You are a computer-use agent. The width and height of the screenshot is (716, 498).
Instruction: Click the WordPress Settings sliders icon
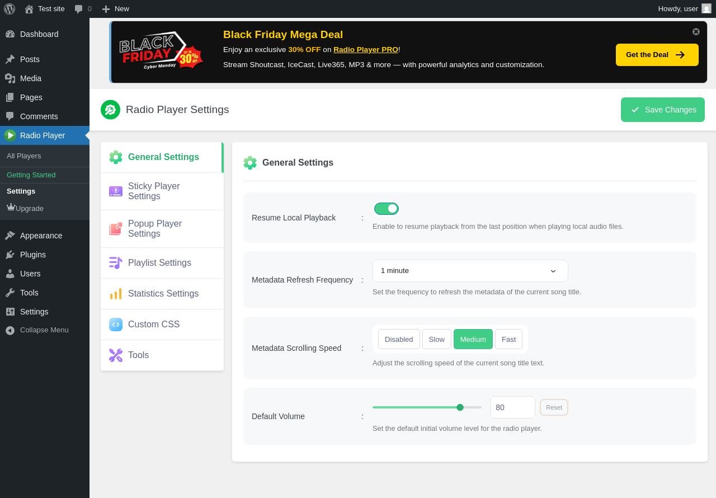pos(10,312)
